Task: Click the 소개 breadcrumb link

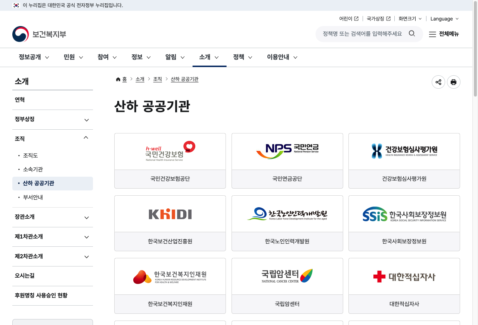Action: point(140,79)
